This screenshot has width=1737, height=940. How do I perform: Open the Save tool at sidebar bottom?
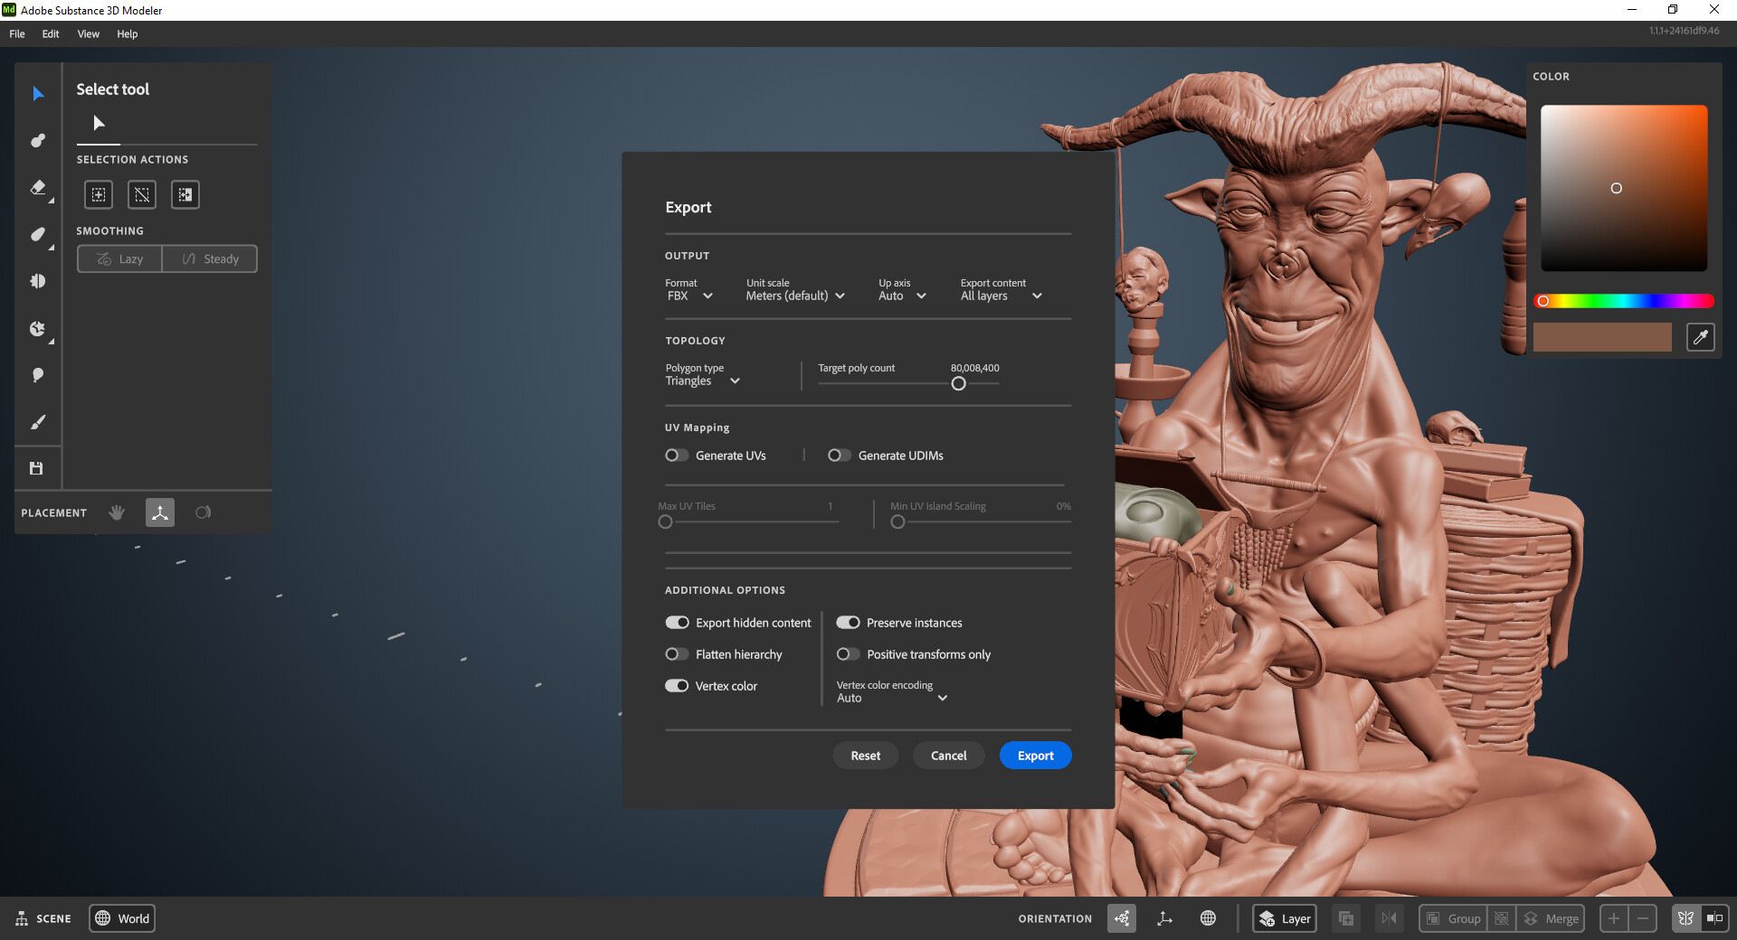click(37, 468)
